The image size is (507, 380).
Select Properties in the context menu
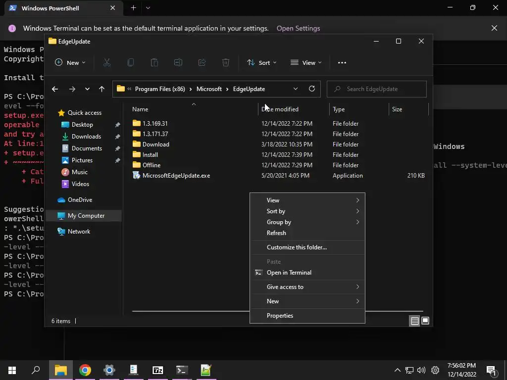307,316
